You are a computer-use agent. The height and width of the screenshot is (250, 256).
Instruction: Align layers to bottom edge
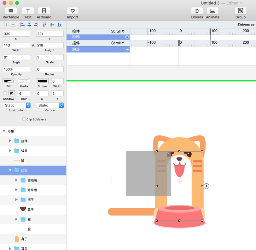[x=59, y=25]
